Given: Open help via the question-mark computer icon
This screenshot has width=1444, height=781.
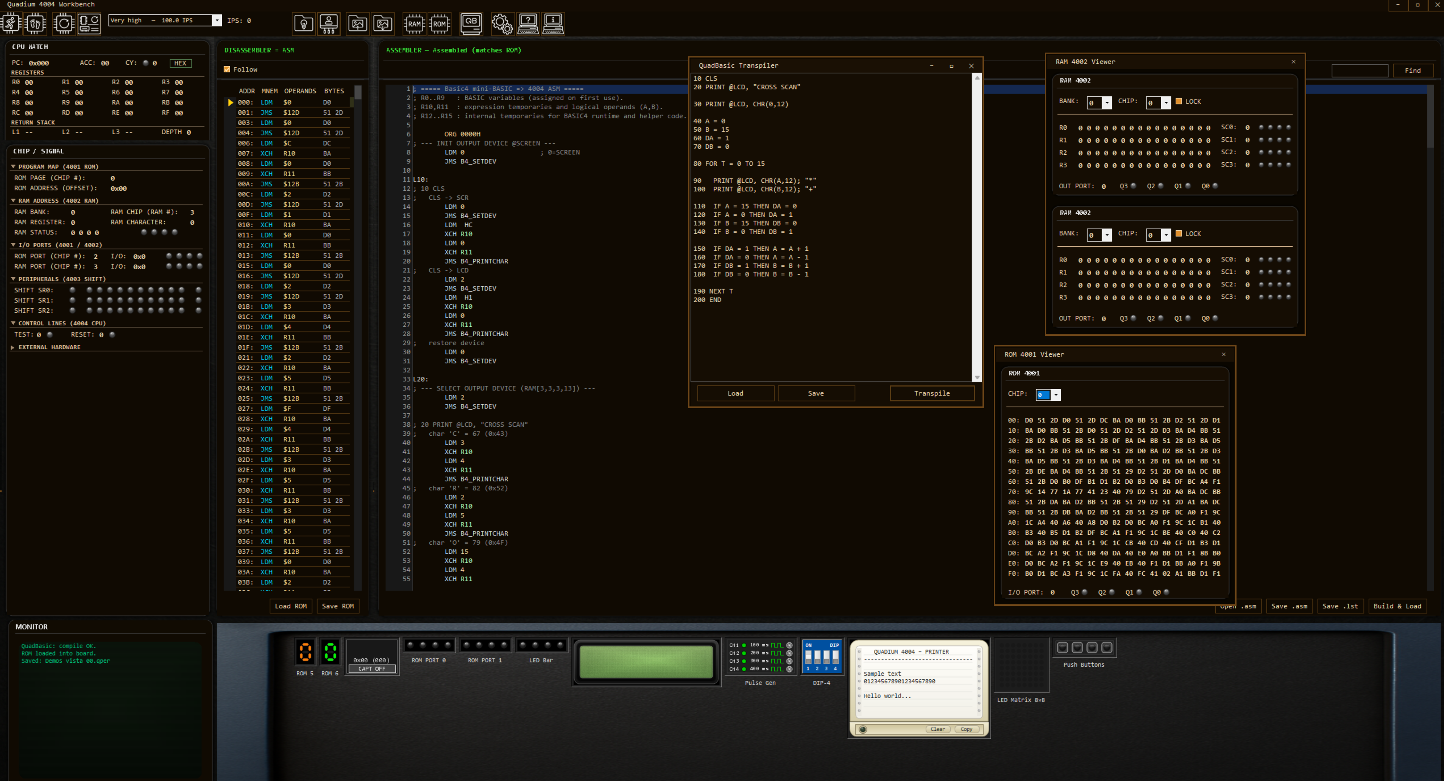Looking at the screenshot, I should click(527, 23).
